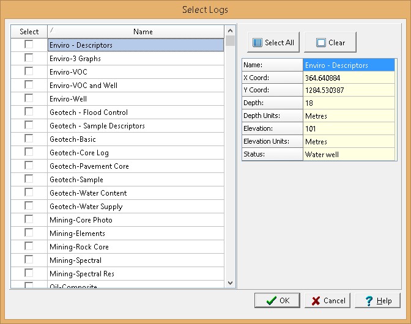Image resolution: width=411 pixels, height=324 pixels.
Task: Confirm selection with the OK button
Action: pyautogui.click(x=277, y=300)
